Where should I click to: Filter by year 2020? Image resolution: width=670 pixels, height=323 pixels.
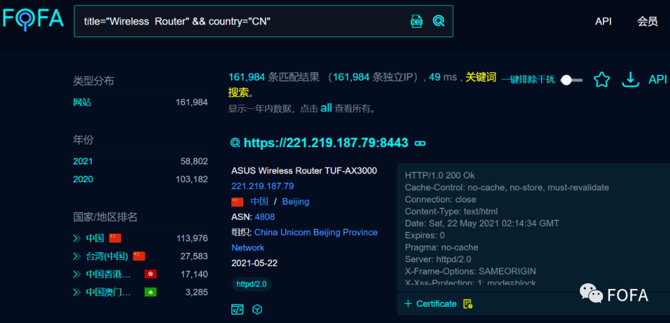(83, 179)
